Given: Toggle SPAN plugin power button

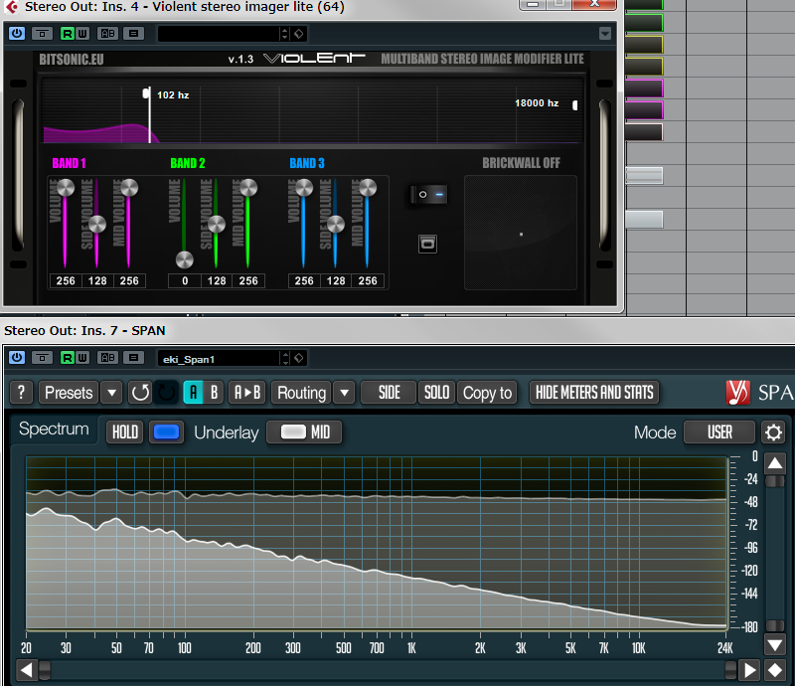Looking at the screenshot, I should coord(17,358).
